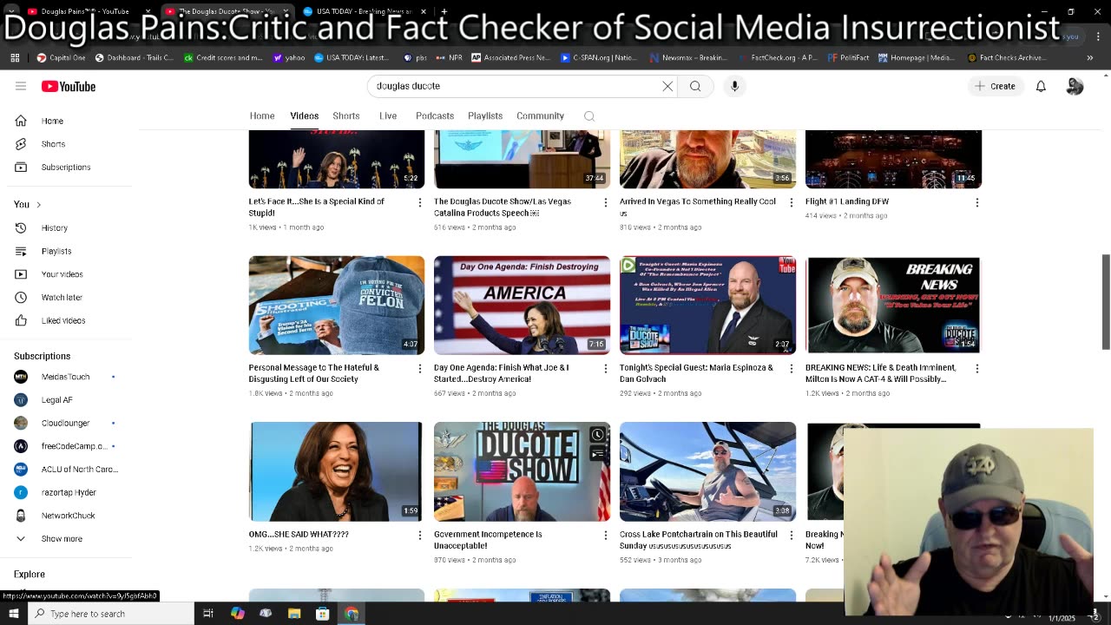Open the video titled 'Flight #1 Landing DFW'
This screenshot has height=625, width=1111.
click(x=847, y=201)
